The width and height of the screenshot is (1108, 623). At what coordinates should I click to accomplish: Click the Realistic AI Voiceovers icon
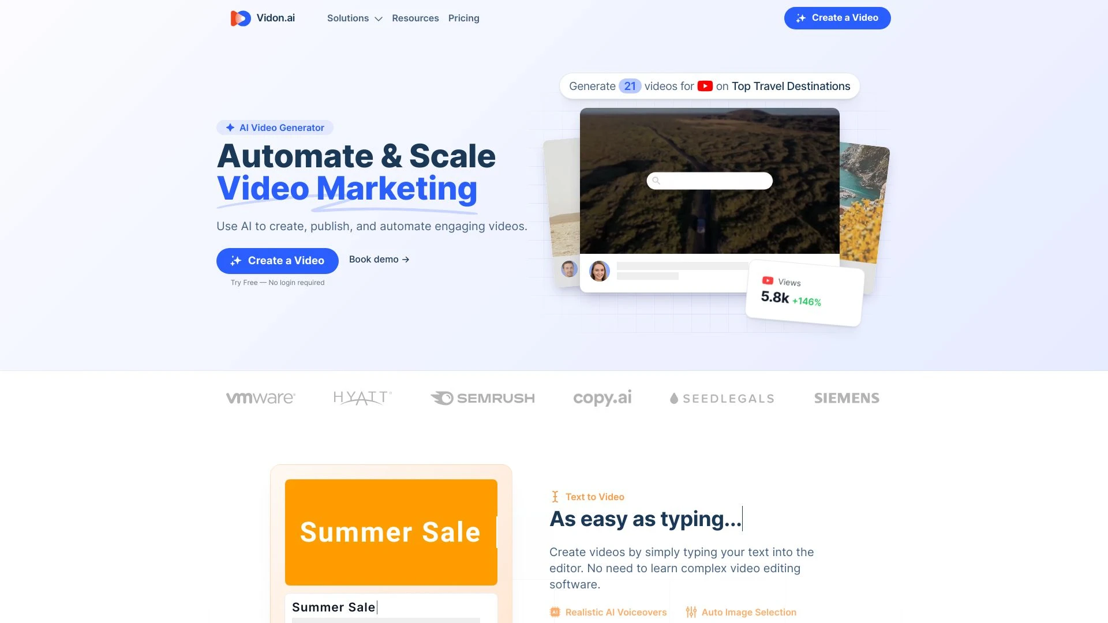point(555,611)
